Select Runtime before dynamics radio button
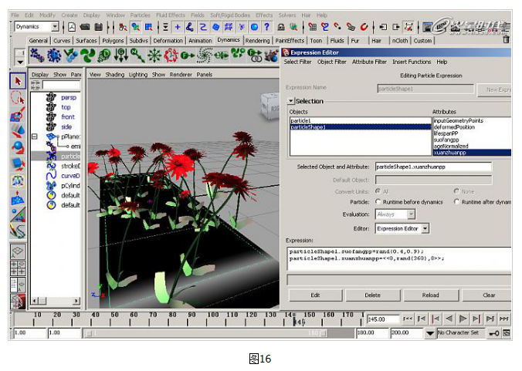The width and height of the screenshot is (522, 371). click(x=378, y=202)
